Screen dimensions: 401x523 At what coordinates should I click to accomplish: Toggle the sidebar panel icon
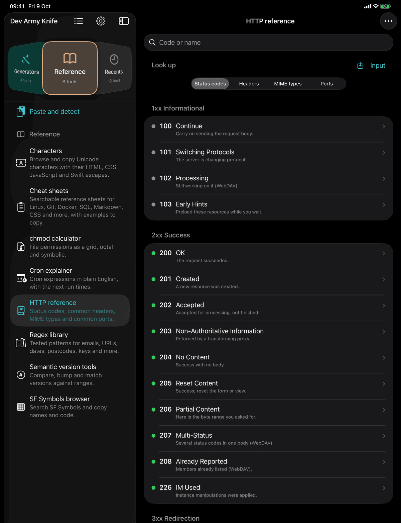[124, 21]
